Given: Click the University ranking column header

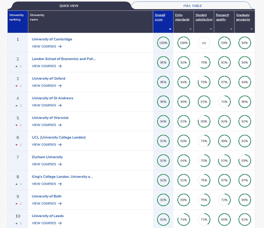Looking at the screenshot, I should coord(18,22).
